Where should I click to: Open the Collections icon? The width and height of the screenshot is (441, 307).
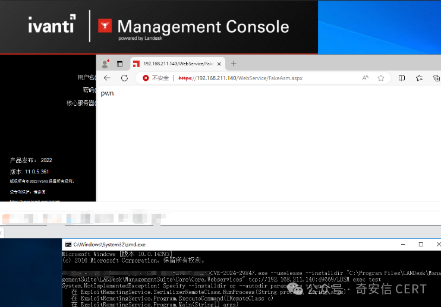pyautogui.click(x=436, y=78)
